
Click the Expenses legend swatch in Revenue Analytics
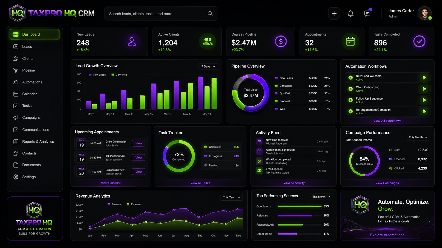(128, 205)
